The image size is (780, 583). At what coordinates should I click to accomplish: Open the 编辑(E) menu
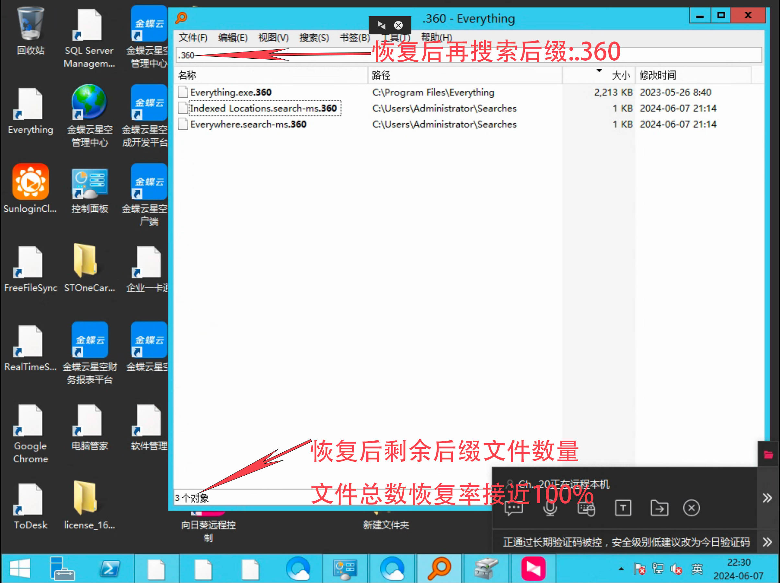pyautogui.click(x=233, y=37)
